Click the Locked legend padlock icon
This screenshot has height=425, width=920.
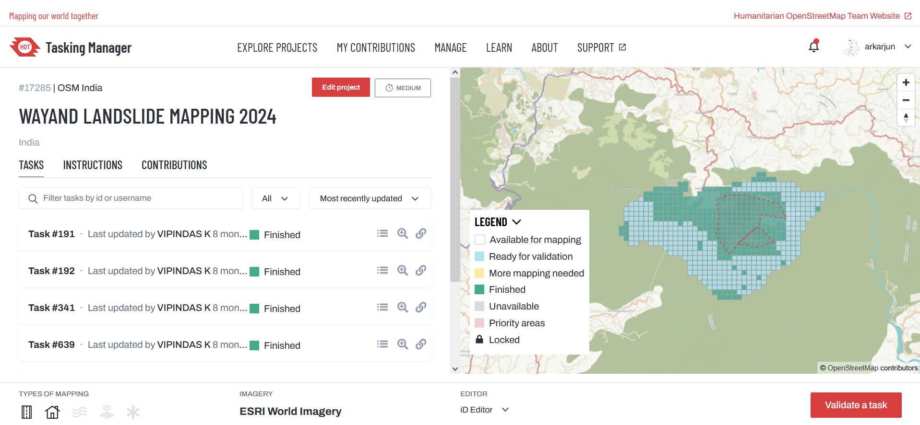click(479, 339)
